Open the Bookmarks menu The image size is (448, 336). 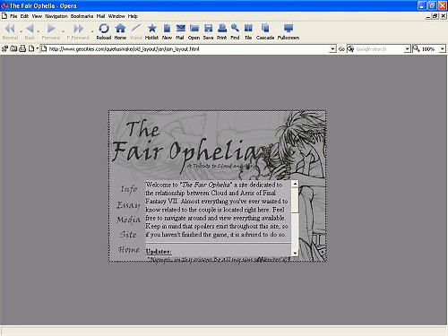pyautogui.click(x=82, y=16)
